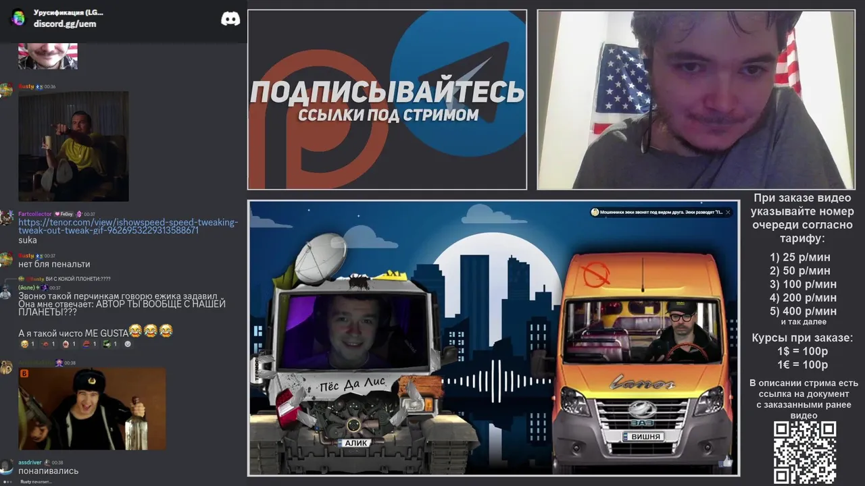Image resolution: width=865 pixels, height=486 pixels.
Task: Click the third reaction under ME GUSTA message
Action: [68, 344]
